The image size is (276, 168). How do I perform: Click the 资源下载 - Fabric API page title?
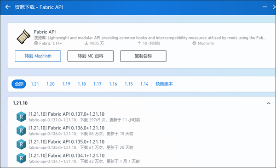click(x=39, y=7)
